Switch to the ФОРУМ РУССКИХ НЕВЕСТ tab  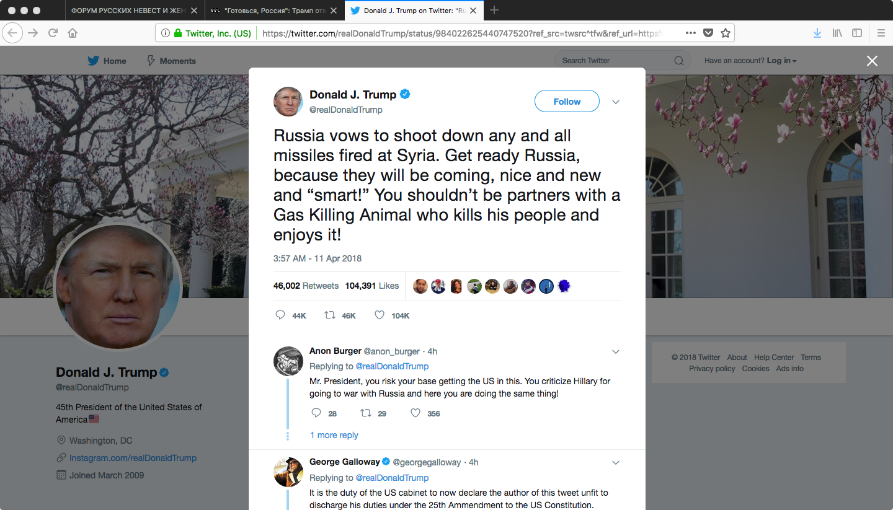(x=128, y=11)
